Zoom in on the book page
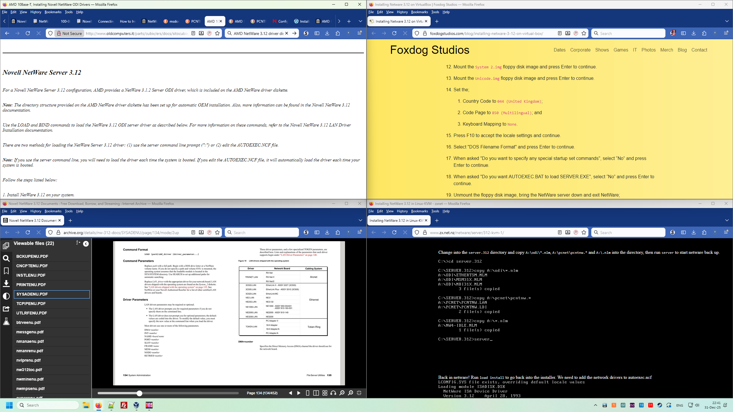Screen dimensions: 733x412 click(350, 393)
